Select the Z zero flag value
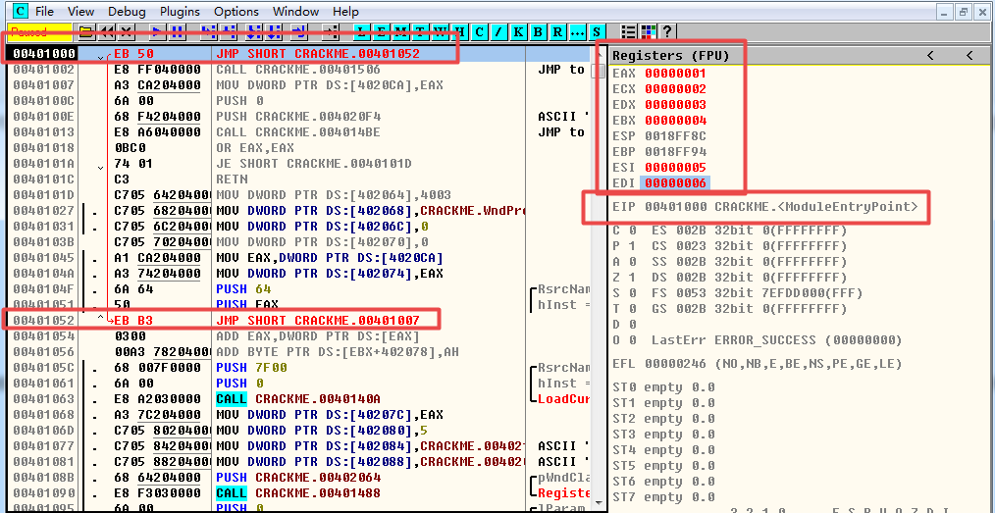This screenshot has width=995, height=513. 633,278
